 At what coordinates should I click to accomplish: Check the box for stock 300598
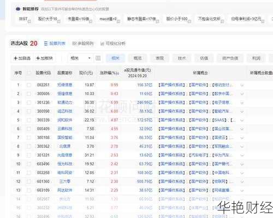(x=29, y=111)
